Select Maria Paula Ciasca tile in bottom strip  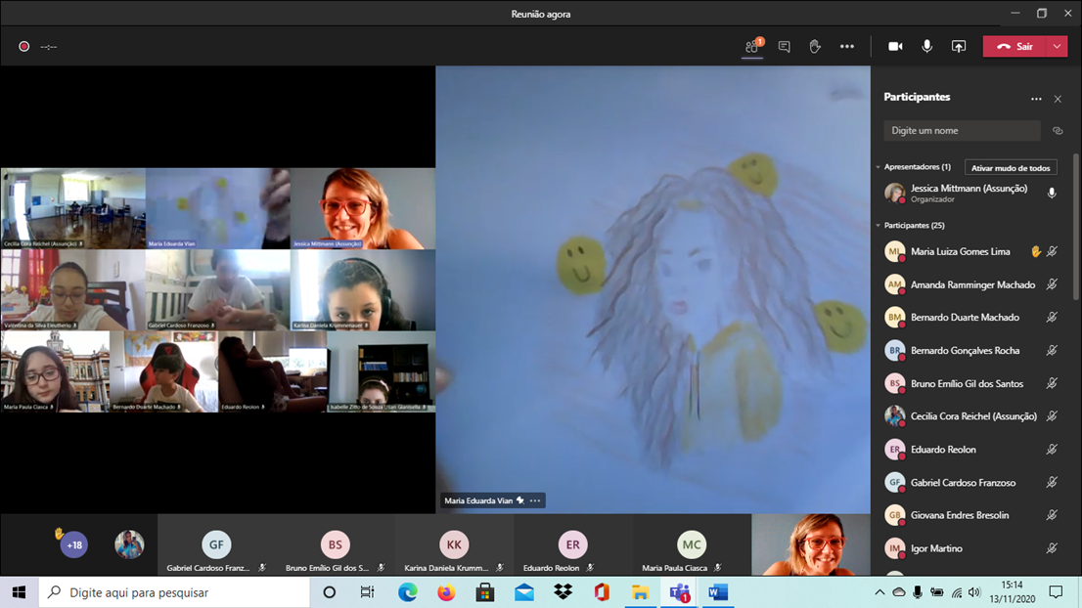pos(692,544)
